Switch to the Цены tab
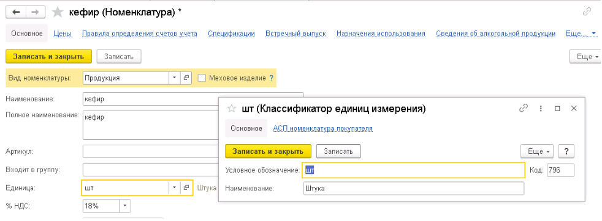Viewport: 602px width, 221px height. (62, 34)
